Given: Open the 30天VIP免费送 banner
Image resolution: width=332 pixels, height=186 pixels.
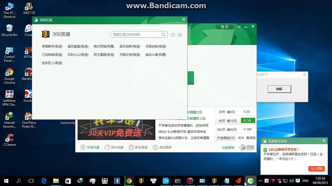Looking at the screenshot, I should click(x=116, y=130).
